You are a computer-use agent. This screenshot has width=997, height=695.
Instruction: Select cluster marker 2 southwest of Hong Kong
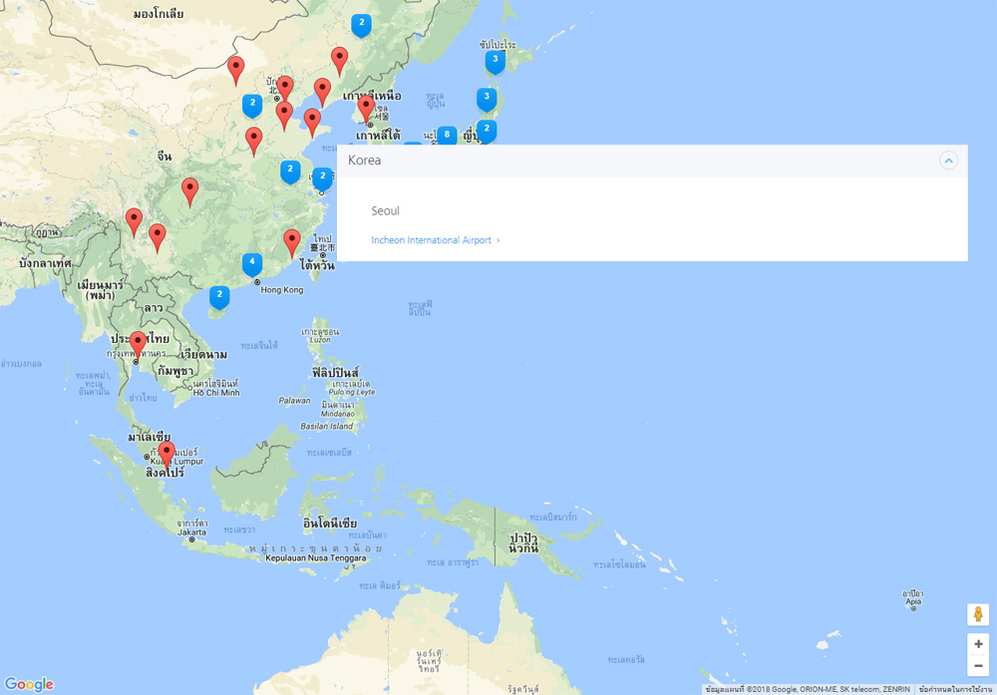point(219,295)
